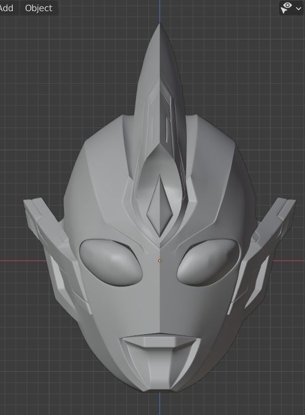305x415 pixels.
Task: Open the Add menu
Action: 7,8
